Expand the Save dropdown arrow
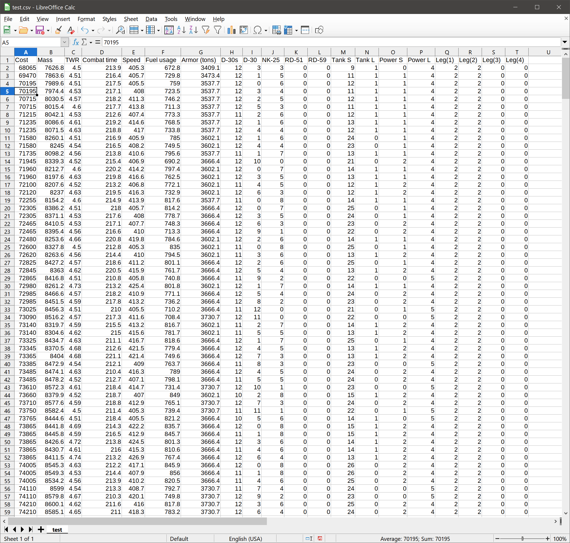The image size is (570, 543). [x=48, y=30]
